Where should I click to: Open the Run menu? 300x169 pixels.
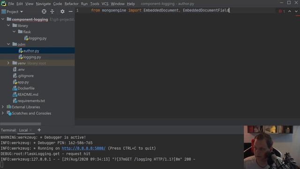point(84,4)
